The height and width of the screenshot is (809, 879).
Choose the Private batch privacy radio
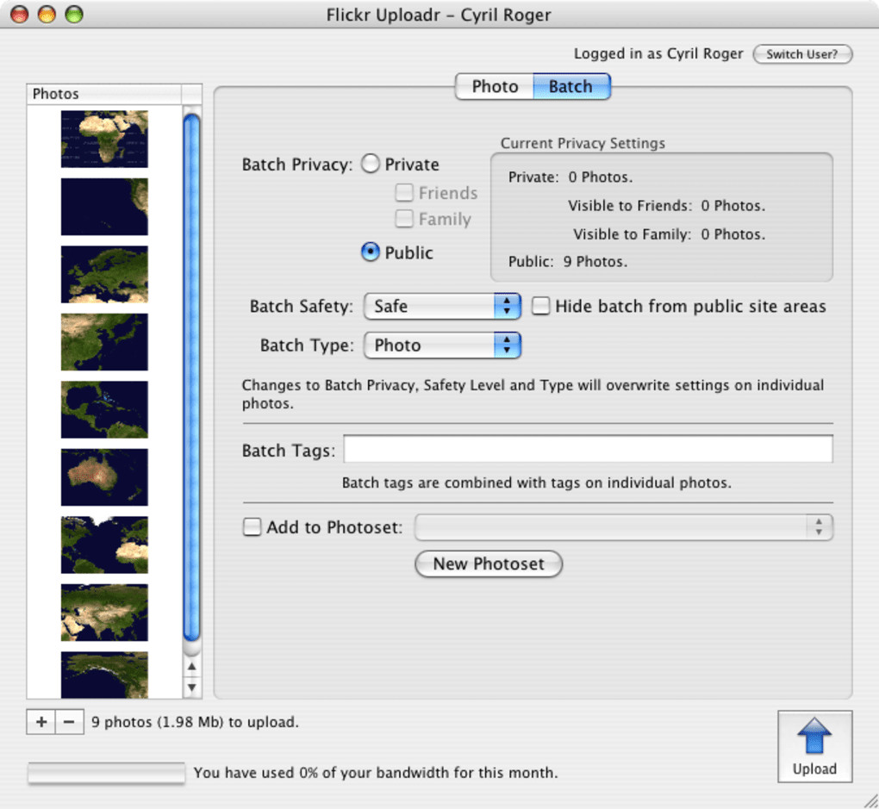370,164
